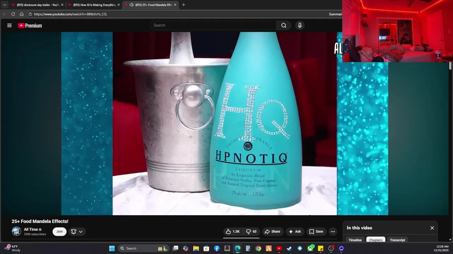Open browser home page icon
Image resolution: width=453 pixels, height=254 pixels.
point(22,14)
